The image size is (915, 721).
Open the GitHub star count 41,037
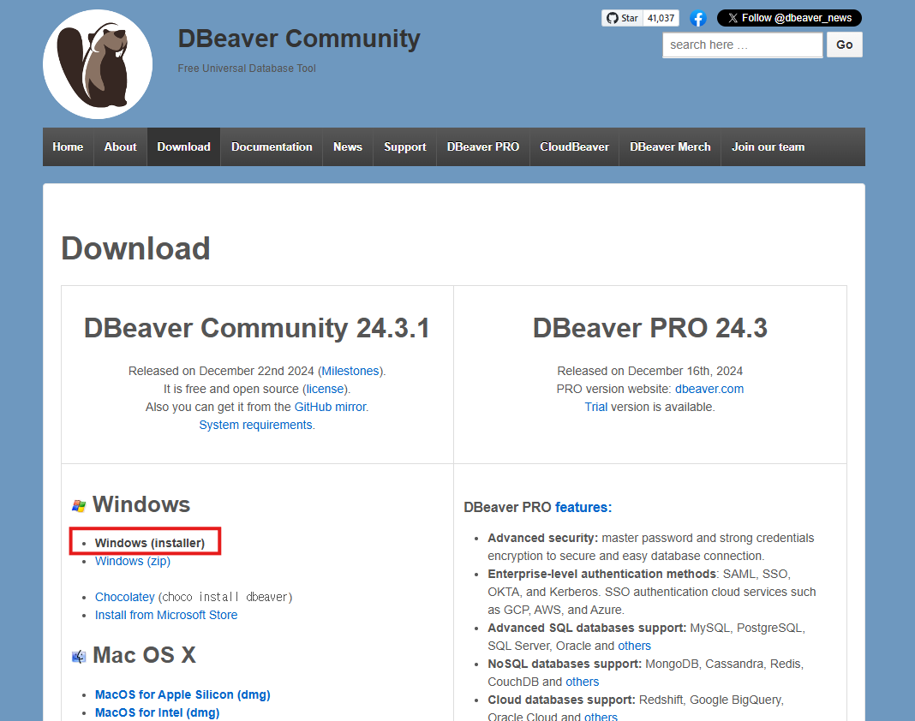click(x=661, y=18)
